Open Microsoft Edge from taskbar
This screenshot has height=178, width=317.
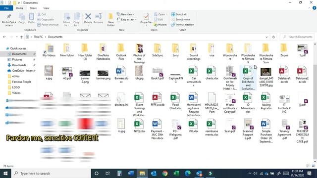pyautogui.click(x=188, y=174)
